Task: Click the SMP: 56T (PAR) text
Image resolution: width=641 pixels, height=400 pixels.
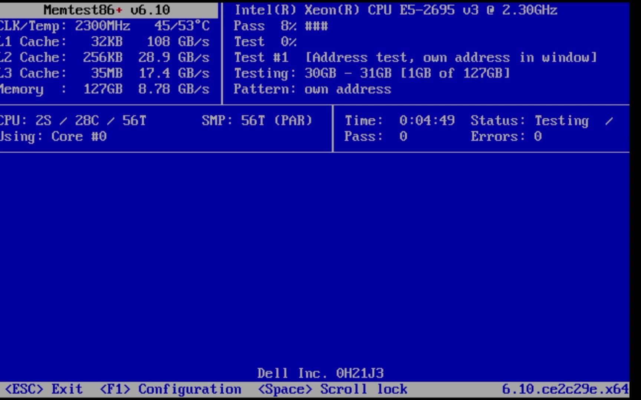Action: 257,121
